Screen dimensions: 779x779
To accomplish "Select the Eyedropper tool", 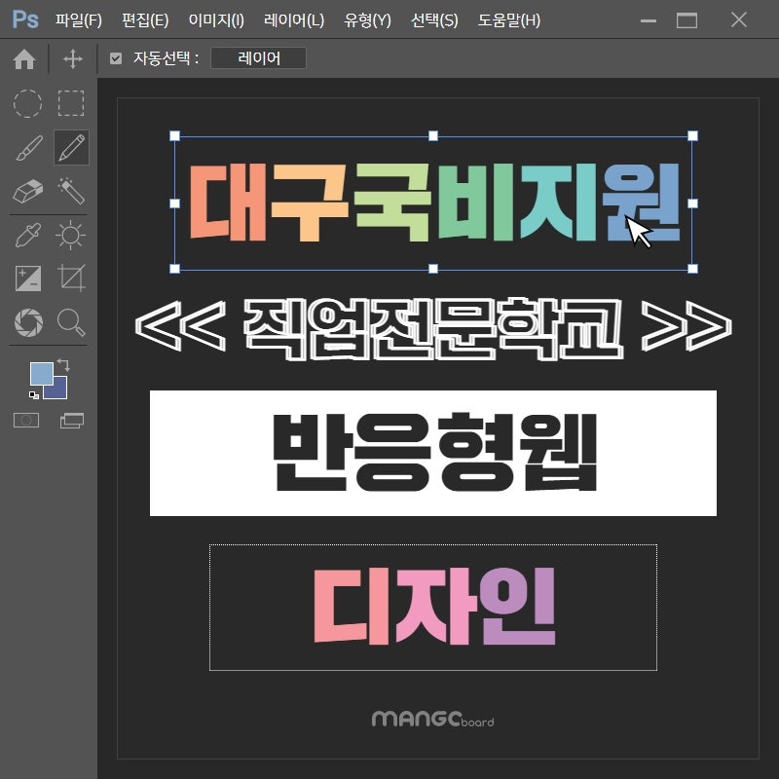I will [x=28, y=235].
